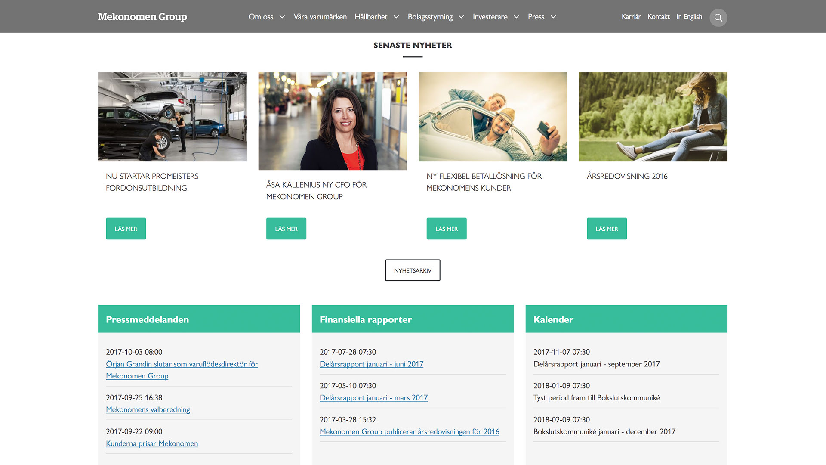The height and width of the screenshot is (465, 826).
Task: Open the selfie couple in car image
Action: click(493, 117)
